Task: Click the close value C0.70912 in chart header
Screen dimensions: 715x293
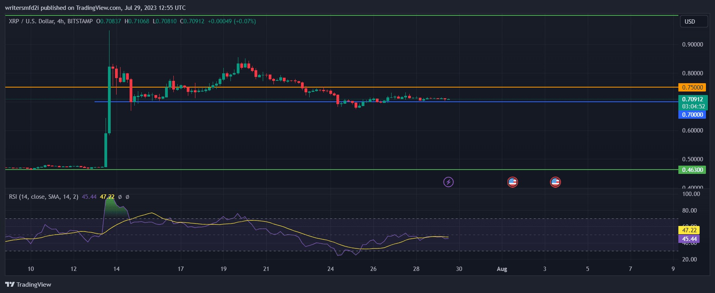Action: [192, 21]
